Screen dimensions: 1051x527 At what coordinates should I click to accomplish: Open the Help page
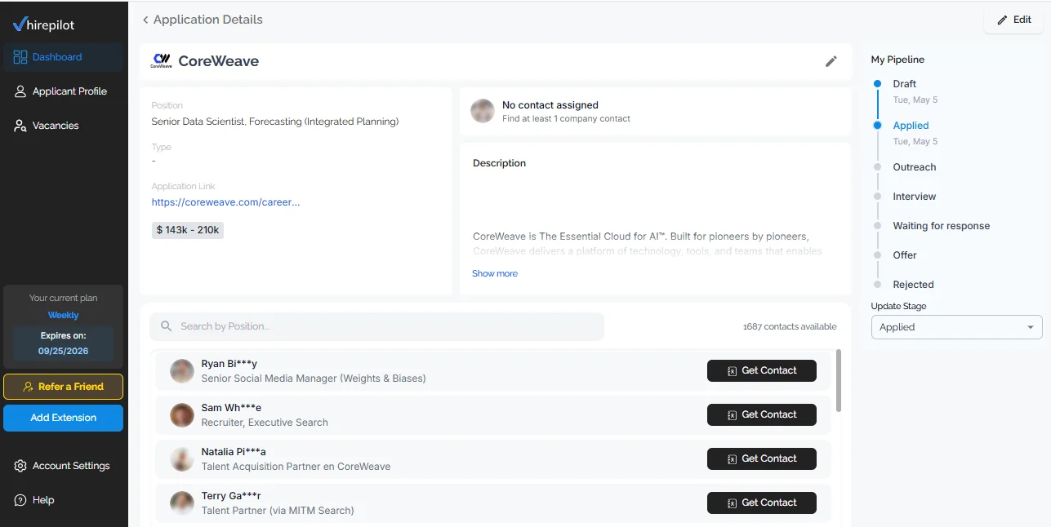(x=64, y=500)
